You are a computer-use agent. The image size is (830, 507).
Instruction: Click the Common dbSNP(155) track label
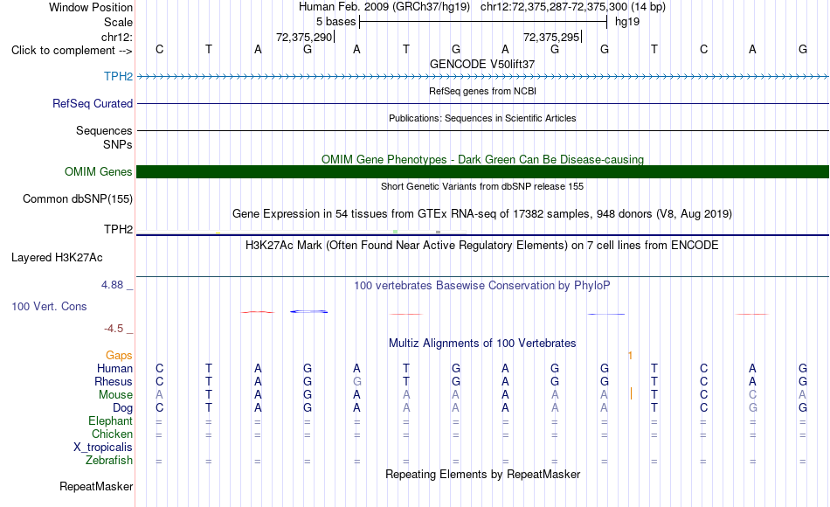77,198
